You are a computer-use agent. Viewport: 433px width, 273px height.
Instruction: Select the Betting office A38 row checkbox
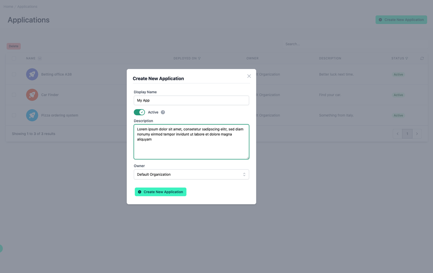tap(14, 74)
